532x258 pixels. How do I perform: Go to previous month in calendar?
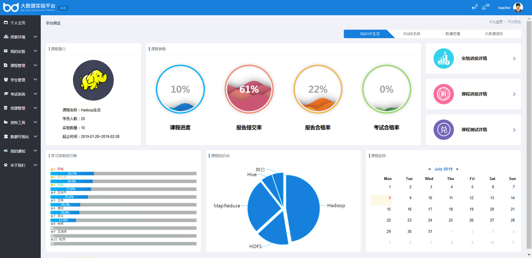click(430, 169)
